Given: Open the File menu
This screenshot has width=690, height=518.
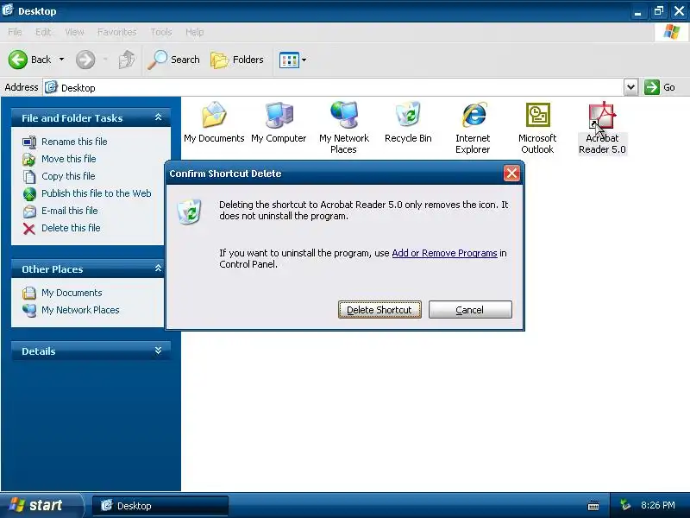Looking at the screenshot, I should click(x=15, y=32).
